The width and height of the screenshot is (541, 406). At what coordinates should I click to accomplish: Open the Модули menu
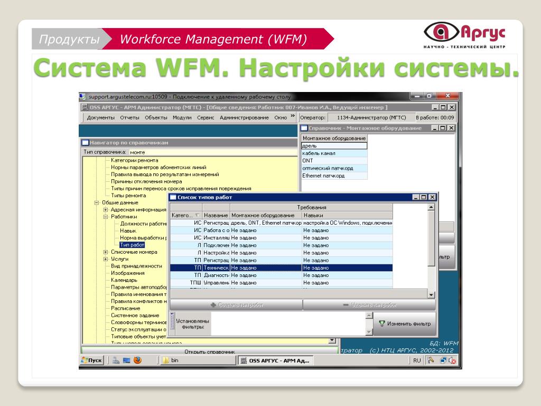click(182, 118)
